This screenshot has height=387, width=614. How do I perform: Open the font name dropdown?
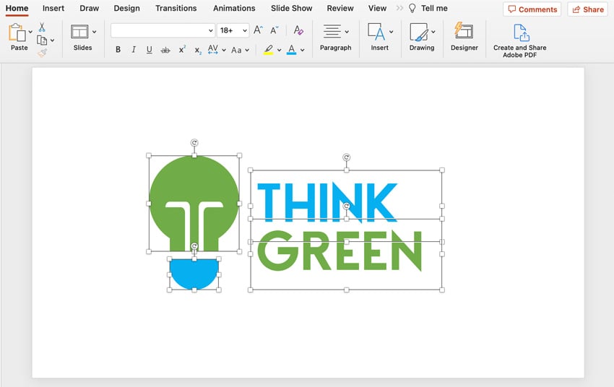click(x=210, y=31)
